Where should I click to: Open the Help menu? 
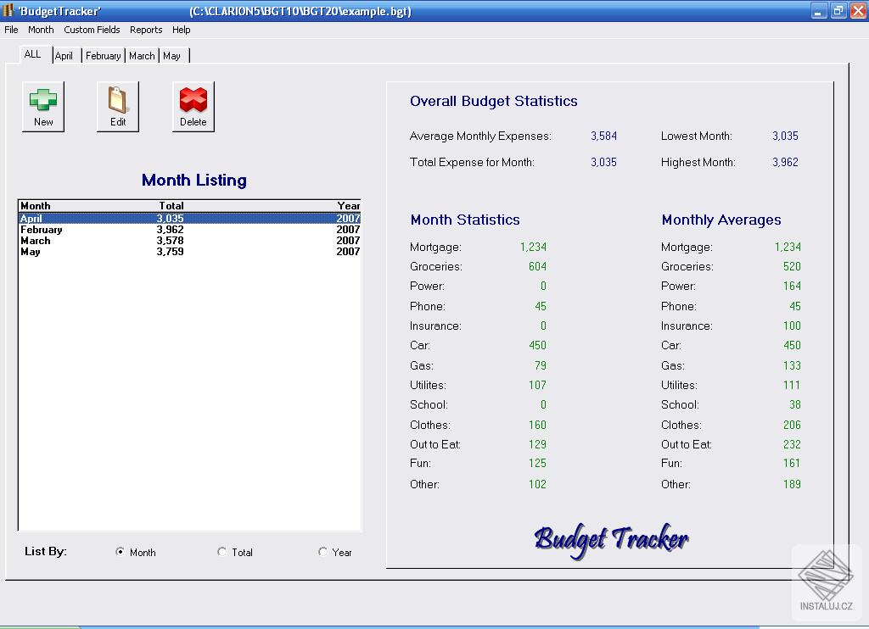click(x=182, y=30)
